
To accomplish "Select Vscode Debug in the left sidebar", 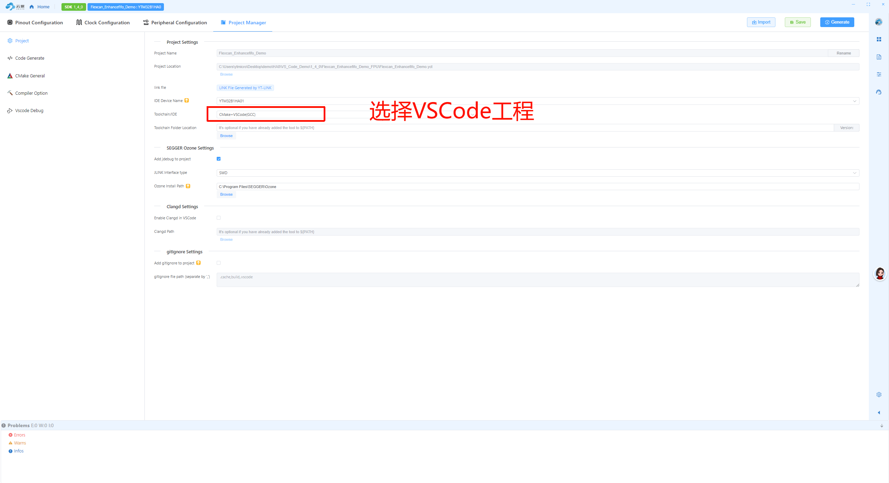I will [29, 110].
